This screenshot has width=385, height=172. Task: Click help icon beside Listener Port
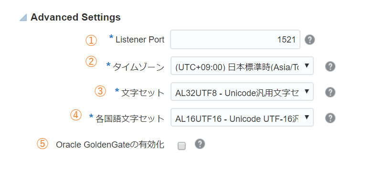pyautogui.click(x=310, y=40)
